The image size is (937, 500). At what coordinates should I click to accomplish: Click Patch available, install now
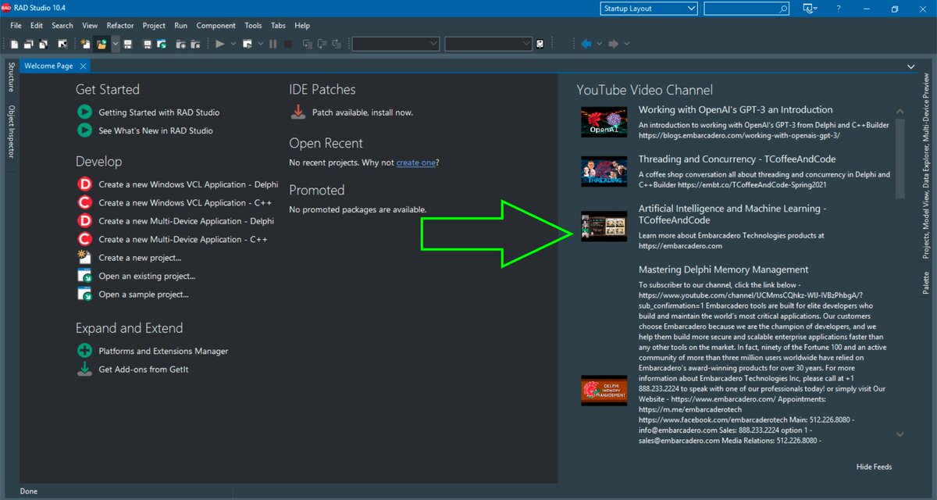point(363,112)
